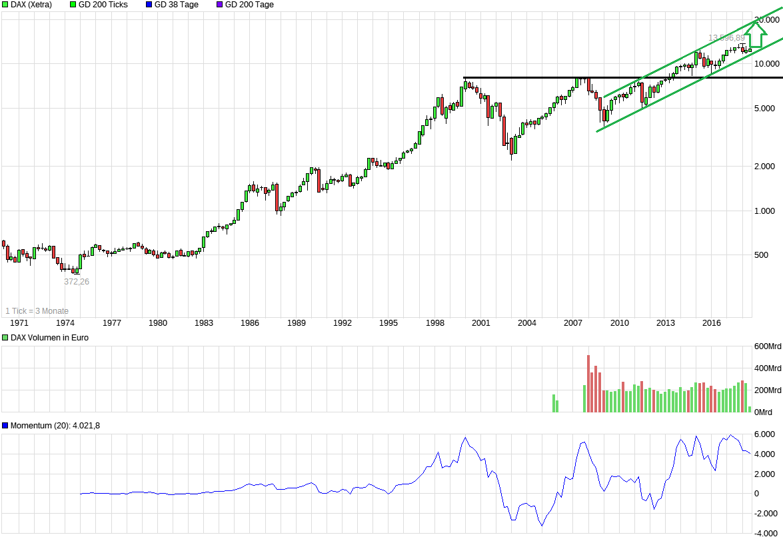Click the 2.000 price axis label
Screen dimensions: 783x541
tap(764, 166)
